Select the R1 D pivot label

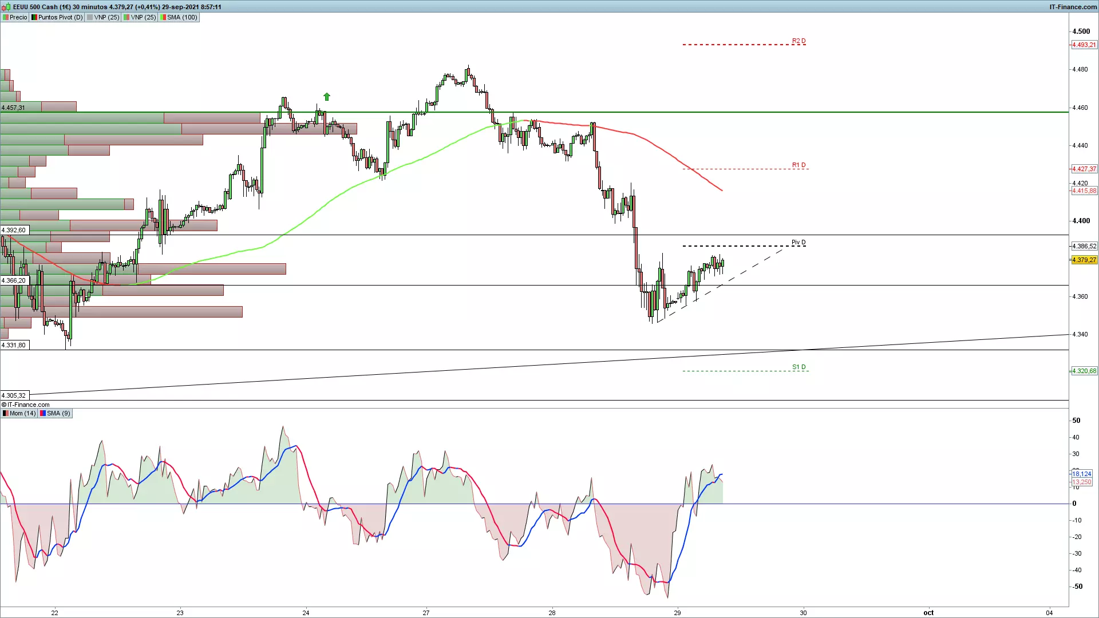[799, 165]
